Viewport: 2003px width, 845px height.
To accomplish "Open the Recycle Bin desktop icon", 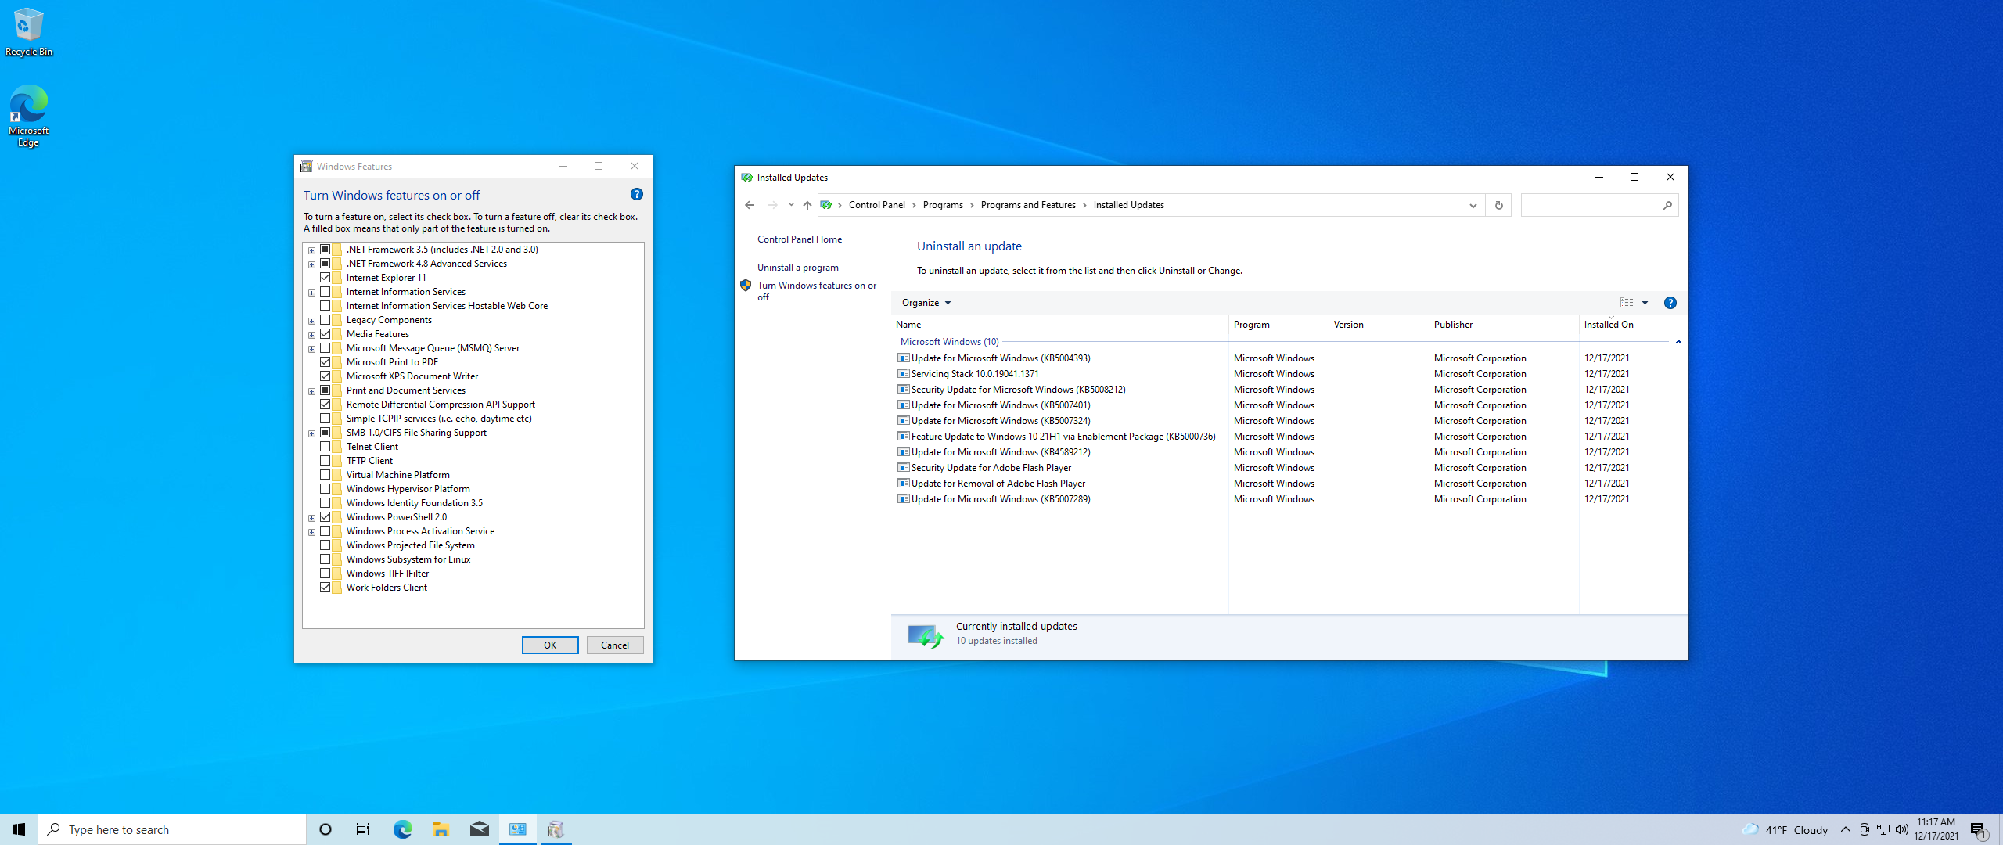I will pos(29,31).
